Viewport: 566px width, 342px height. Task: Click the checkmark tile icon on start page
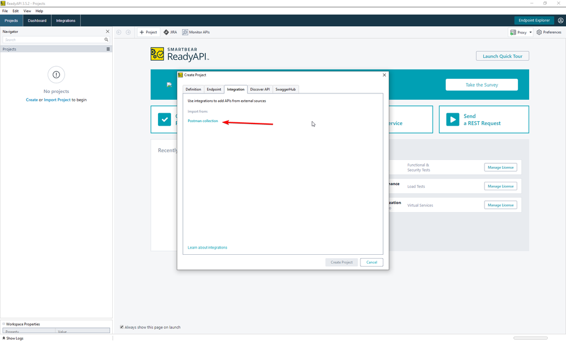[x=165, y=119]
